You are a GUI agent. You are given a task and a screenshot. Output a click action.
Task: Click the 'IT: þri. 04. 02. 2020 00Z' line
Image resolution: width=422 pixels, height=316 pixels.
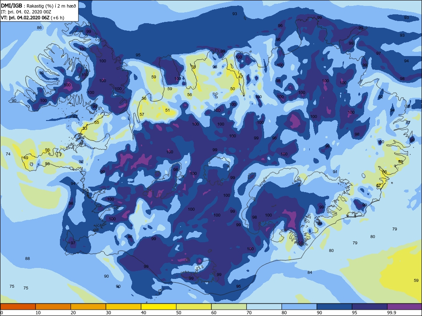(26, 12)
